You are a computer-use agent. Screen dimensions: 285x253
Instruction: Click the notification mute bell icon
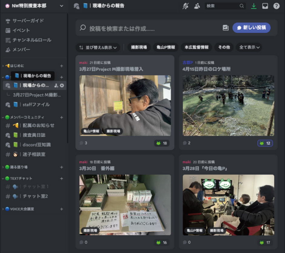[x=185, y=6]
